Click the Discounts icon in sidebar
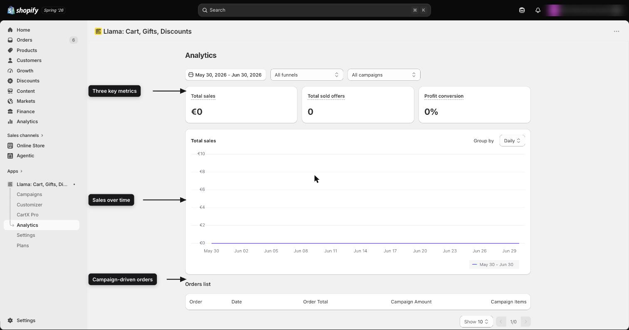The height and width of the screenshot is (330, 629). pos(10,81)
